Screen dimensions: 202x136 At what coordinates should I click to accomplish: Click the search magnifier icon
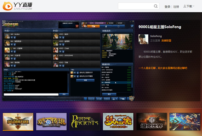(x=156, y=6)
